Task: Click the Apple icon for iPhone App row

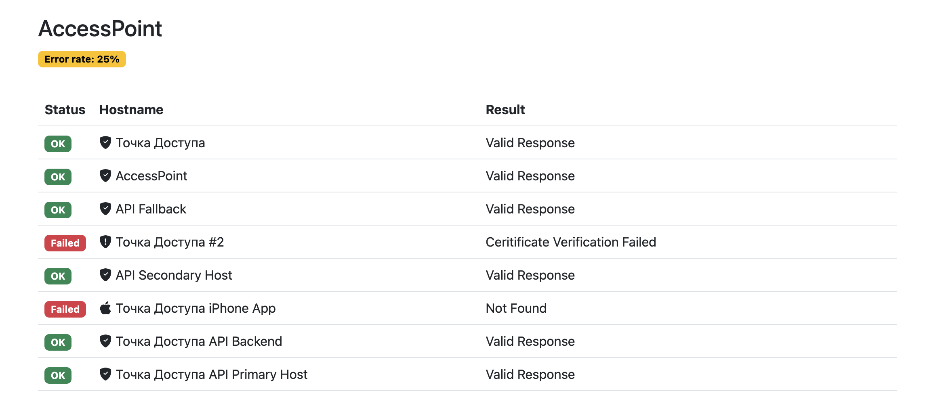Action: click(x=105, y=308)
